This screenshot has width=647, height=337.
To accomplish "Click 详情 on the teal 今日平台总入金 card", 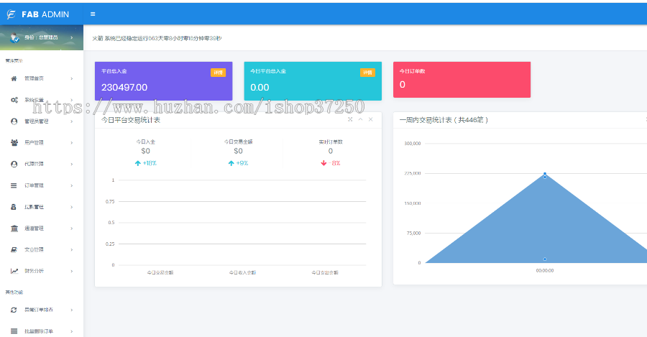I will pyautogui.click(x=367, y=73).
